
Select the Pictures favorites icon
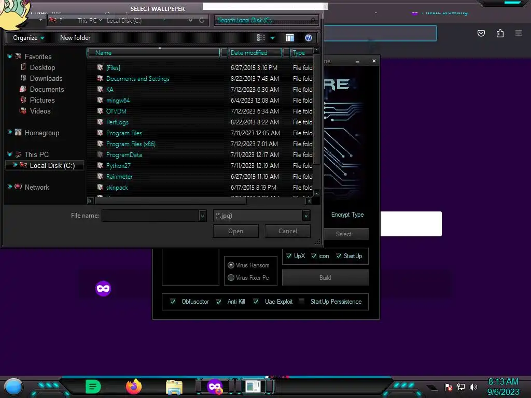pos(23,100)
